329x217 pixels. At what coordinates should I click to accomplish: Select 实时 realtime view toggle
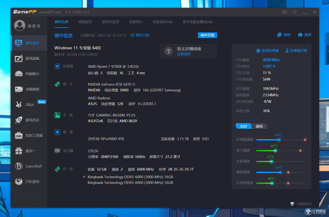[x=243, y=126]
